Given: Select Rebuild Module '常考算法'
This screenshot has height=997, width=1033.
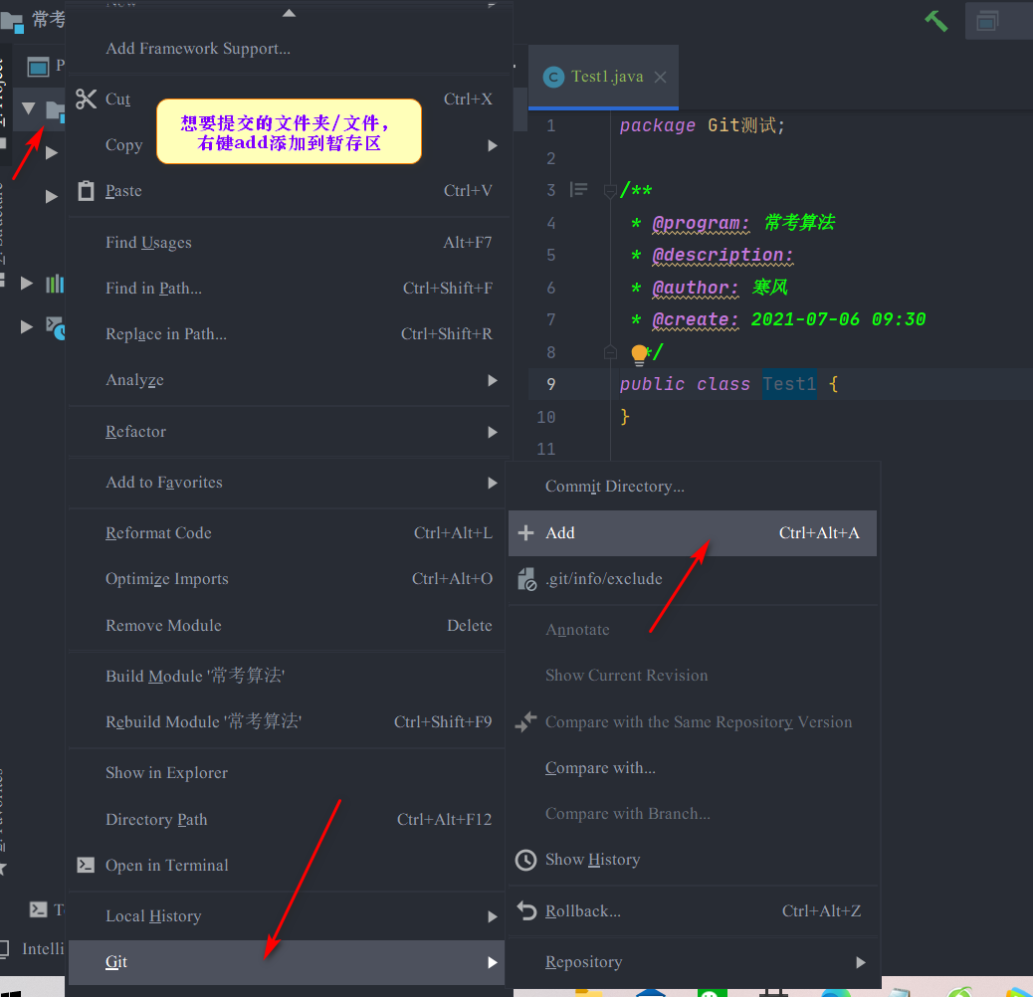Looking at the screenshot, I should pyautogui.click(x=287, y=721).
